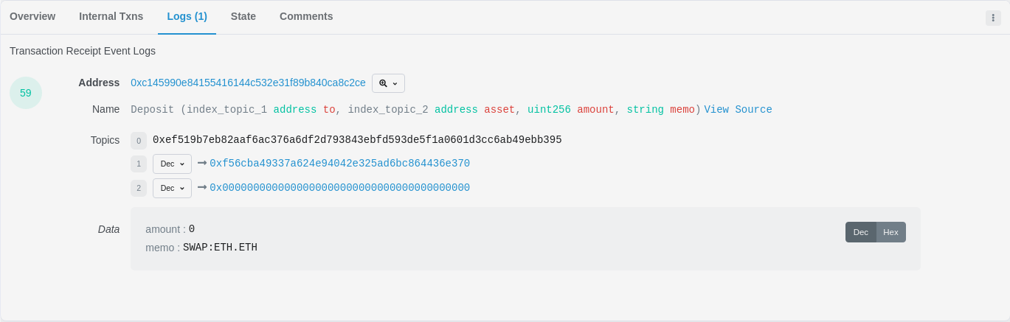Switch data display to Hex
The width and height of the screenshot is (1010, 322).
[x=890, y=232]
